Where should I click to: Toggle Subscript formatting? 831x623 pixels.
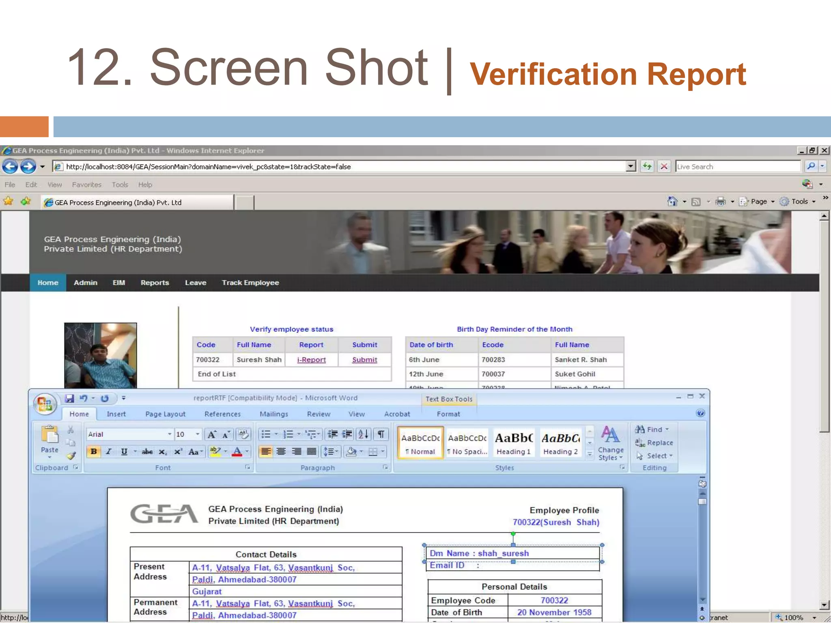click(163, 451)
